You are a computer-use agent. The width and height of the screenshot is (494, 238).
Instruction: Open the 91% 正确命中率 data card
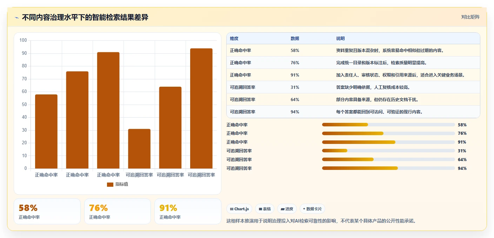coord(188,211)
